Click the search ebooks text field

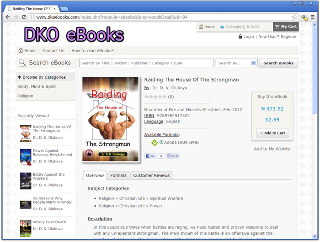(x=146, y=63)
